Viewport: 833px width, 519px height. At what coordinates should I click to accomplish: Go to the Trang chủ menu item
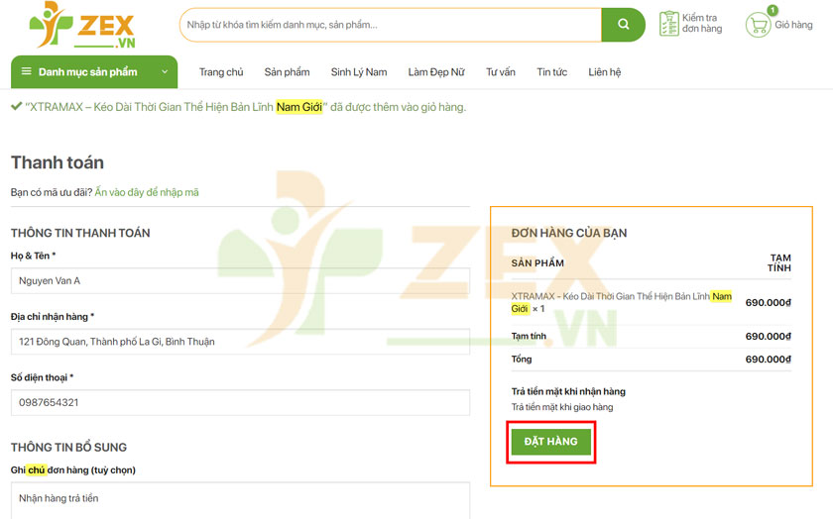(x=220, y=72)
